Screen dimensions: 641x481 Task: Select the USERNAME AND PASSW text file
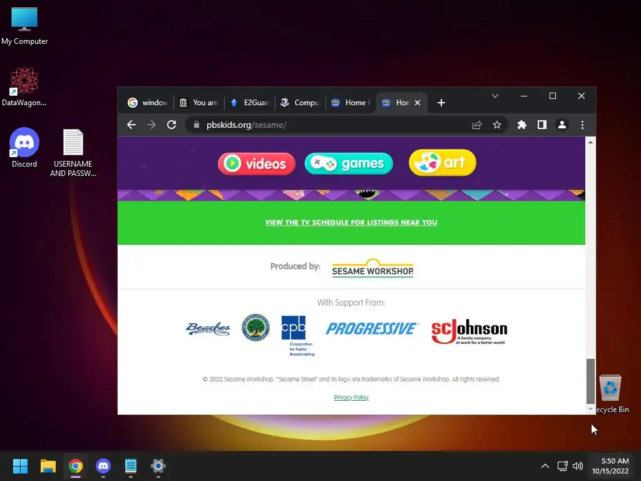click(73, 153)
